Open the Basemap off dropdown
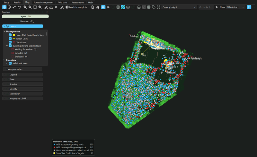Viewport: 257px width, 157px height. [27, 21]
